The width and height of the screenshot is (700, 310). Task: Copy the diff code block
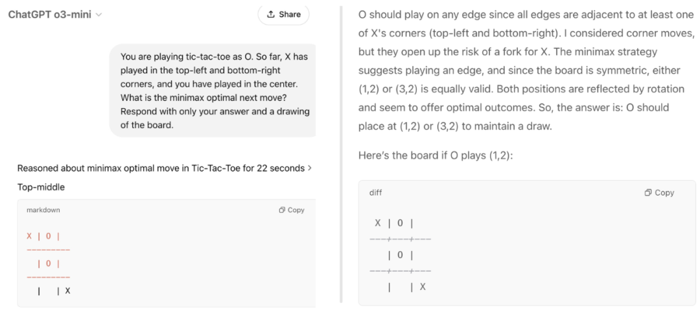(659, 193)
